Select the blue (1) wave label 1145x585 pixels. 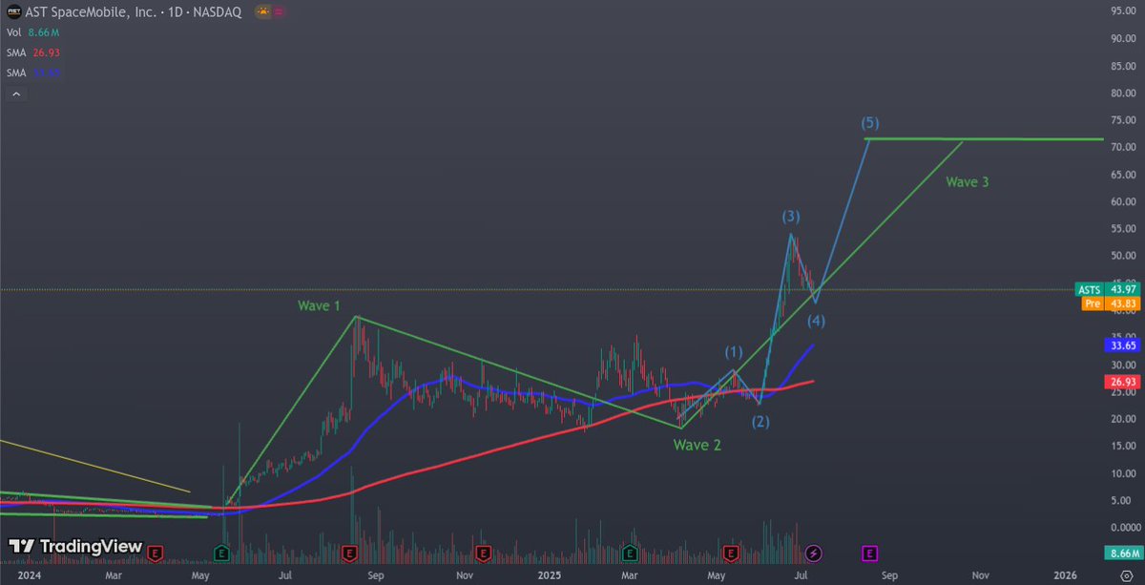pyautogui.click(x=734, y=351)
